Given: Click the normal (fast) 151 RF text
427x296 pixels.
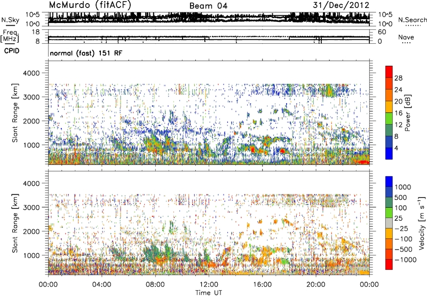Looking at the screenshot, I should pyautogui.click(x=86, y=53).
